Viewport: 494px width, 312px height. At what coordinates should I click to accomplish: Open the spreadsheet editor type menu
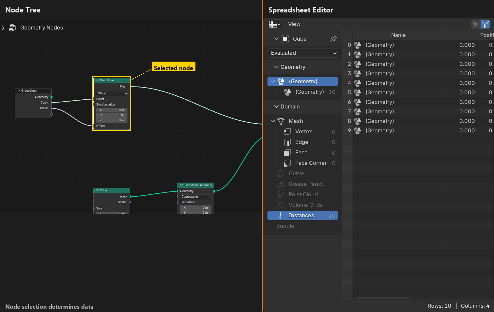tap(275, 24)
